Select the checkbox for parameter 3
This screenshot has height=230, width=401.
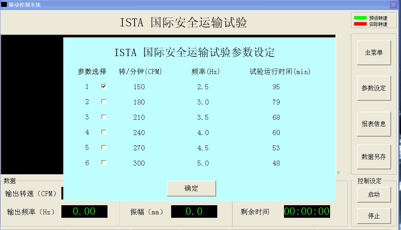click(104, 117)
